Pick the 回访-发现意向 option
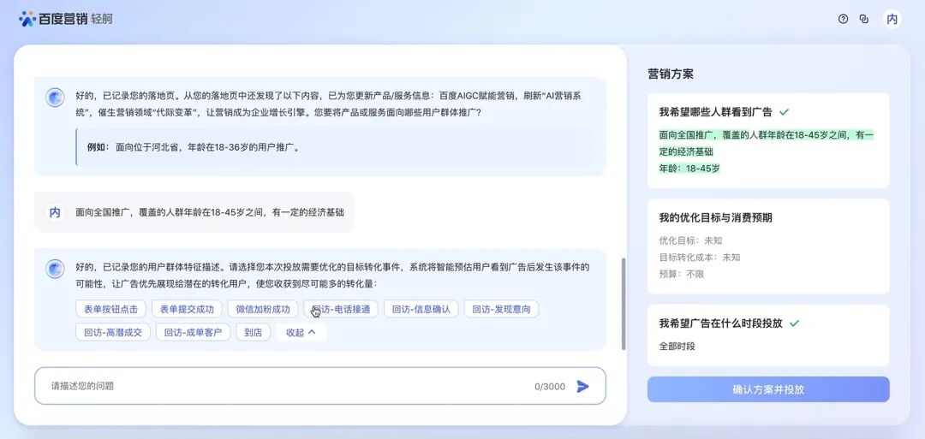Screen dimensions: 925x439 click(x=501, y=309)
